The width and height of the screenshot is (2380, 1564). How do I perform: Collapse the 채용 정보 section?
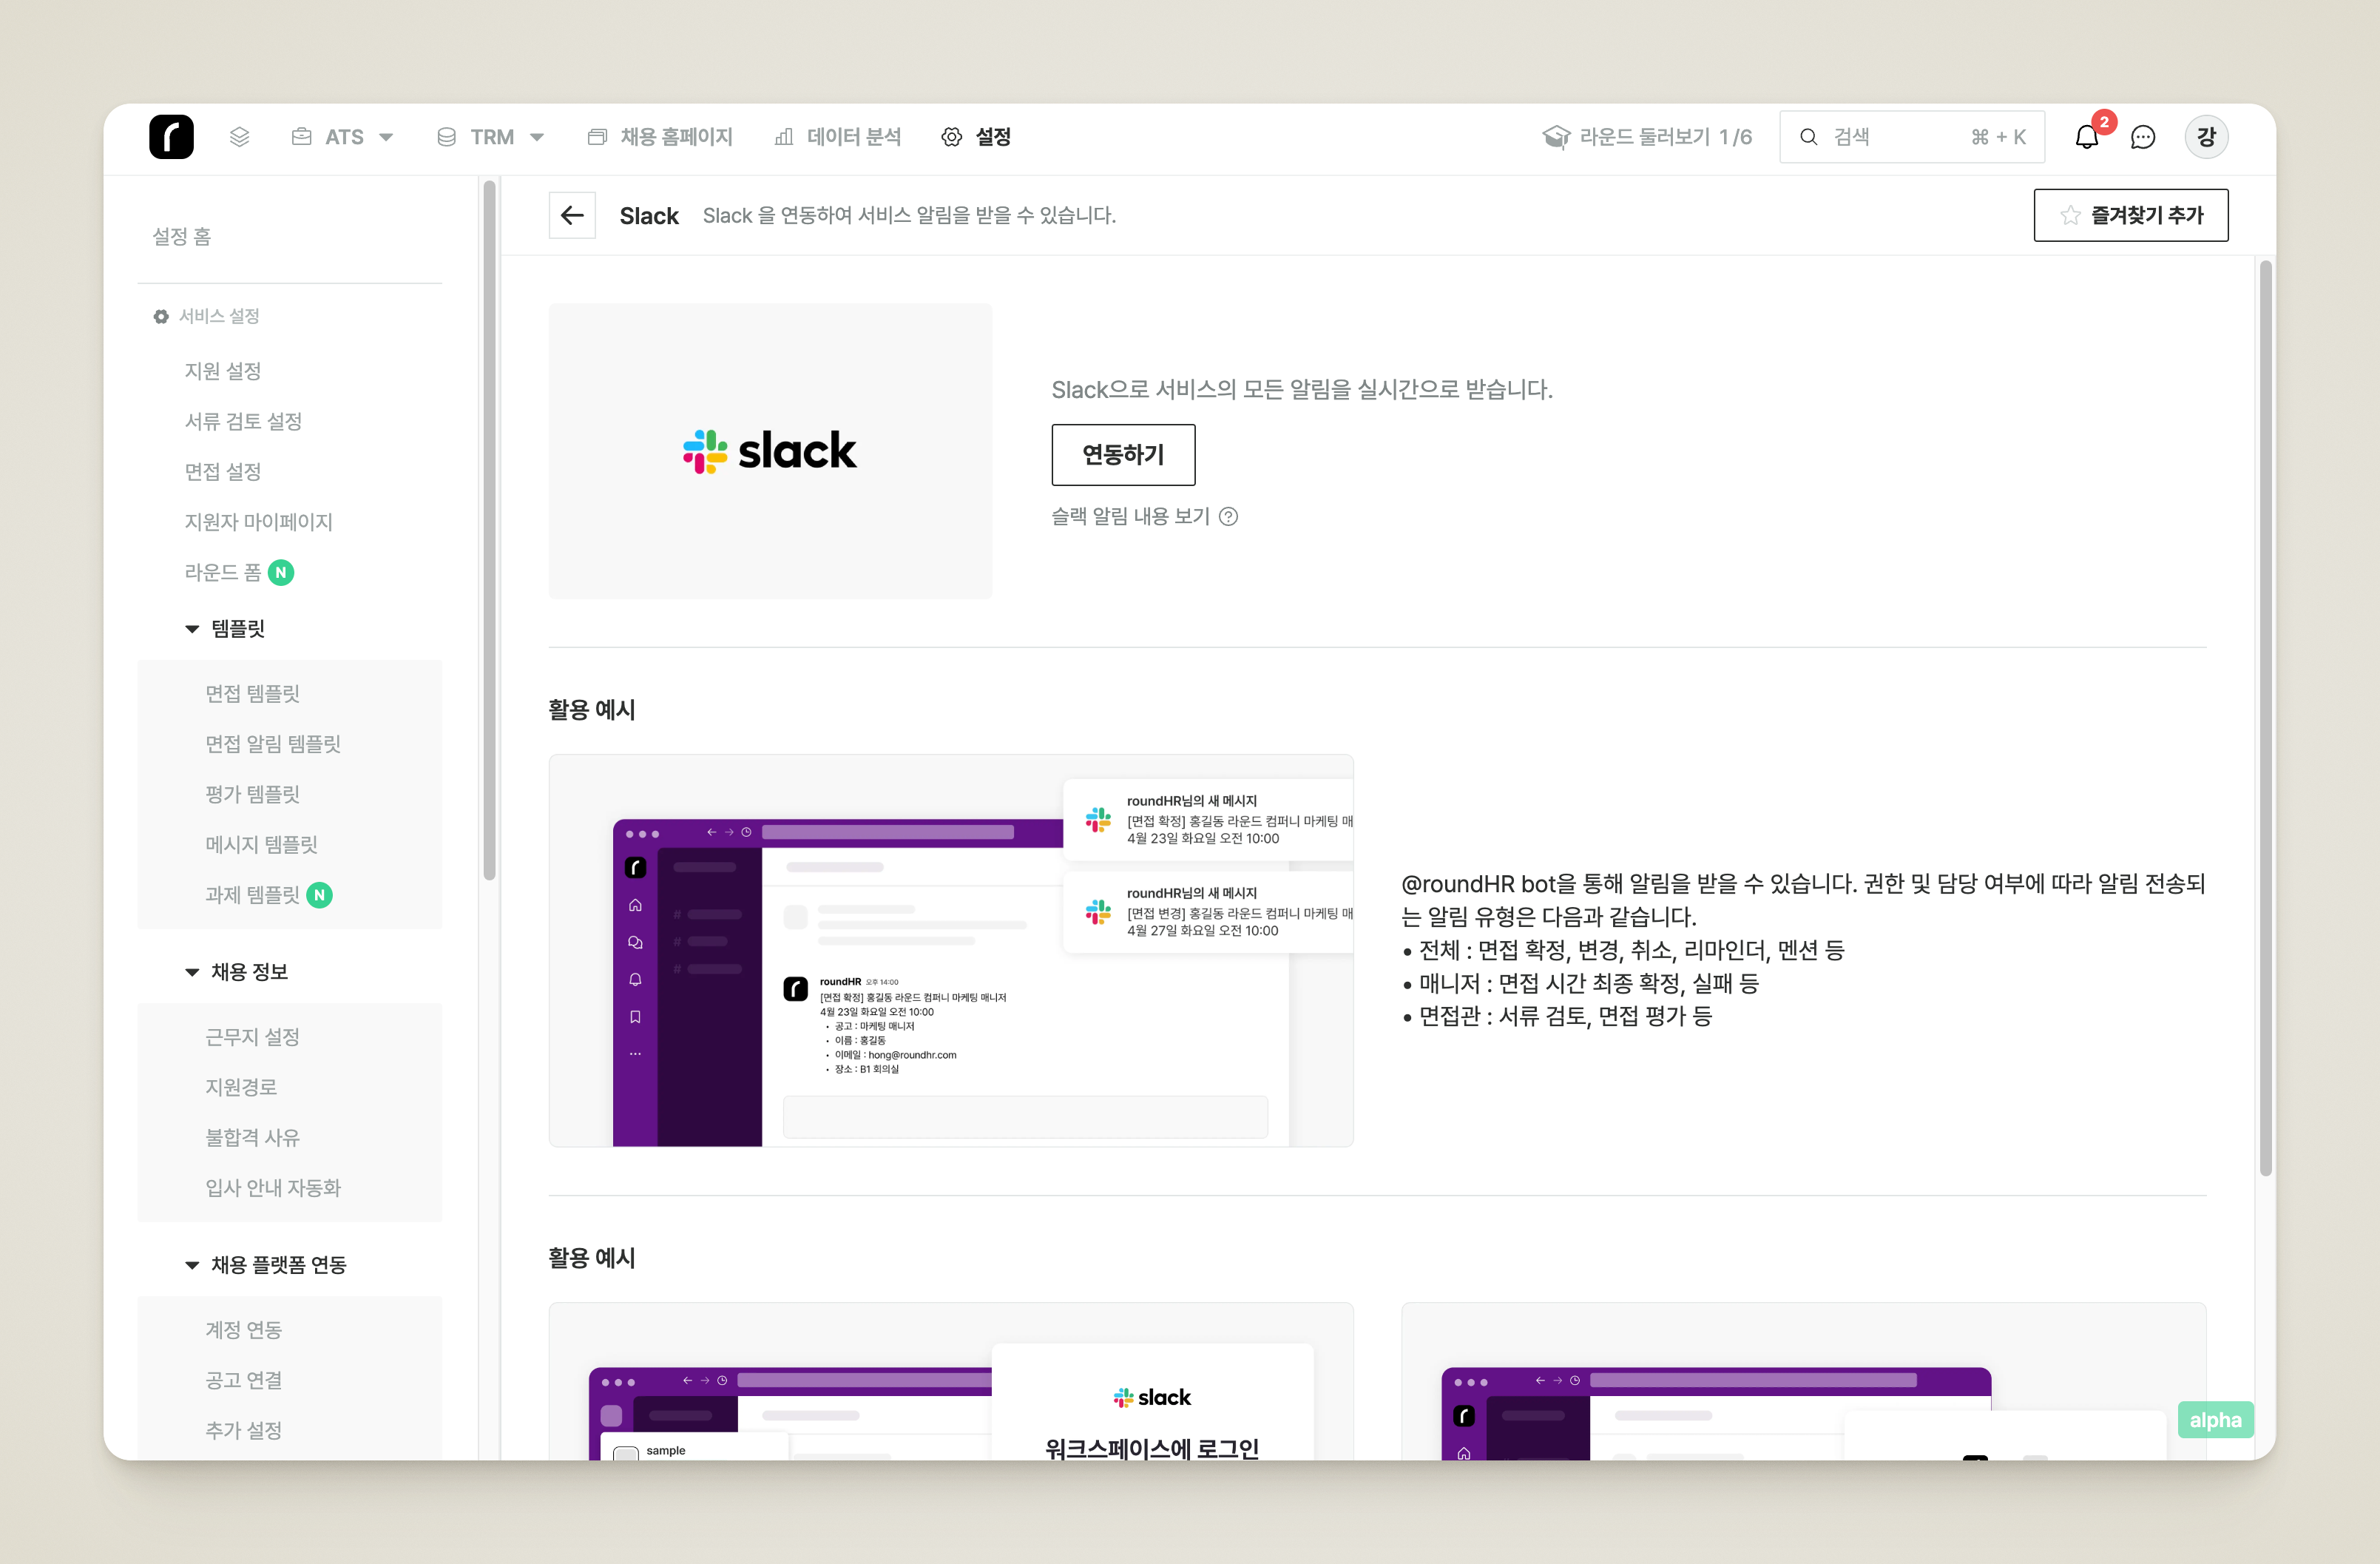click(192, 971)
